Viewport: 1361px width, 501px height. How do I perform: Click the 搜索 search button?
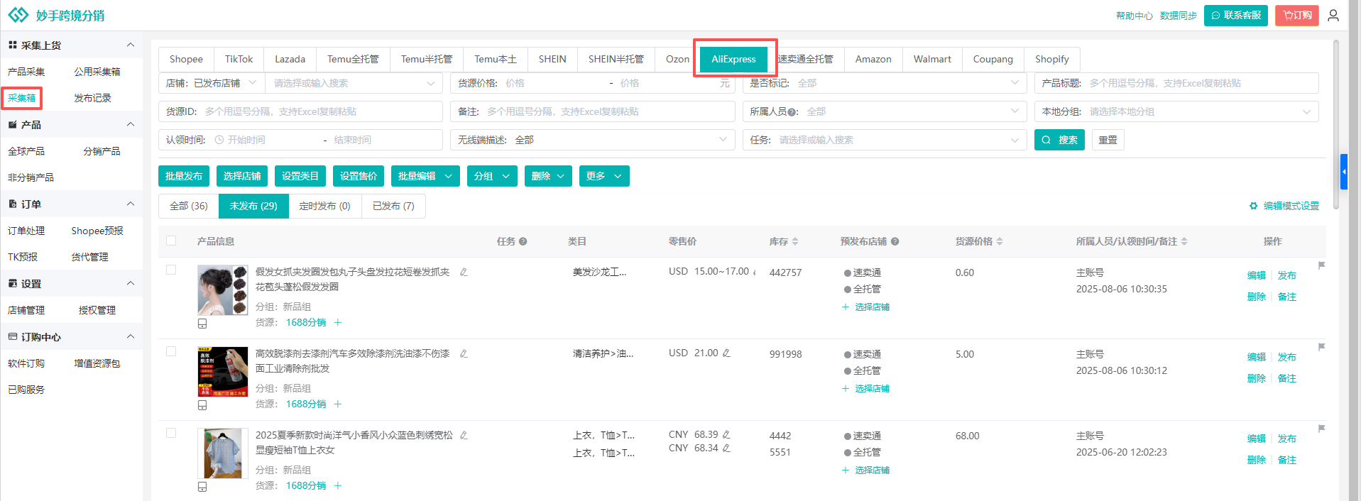(1059, 140)
